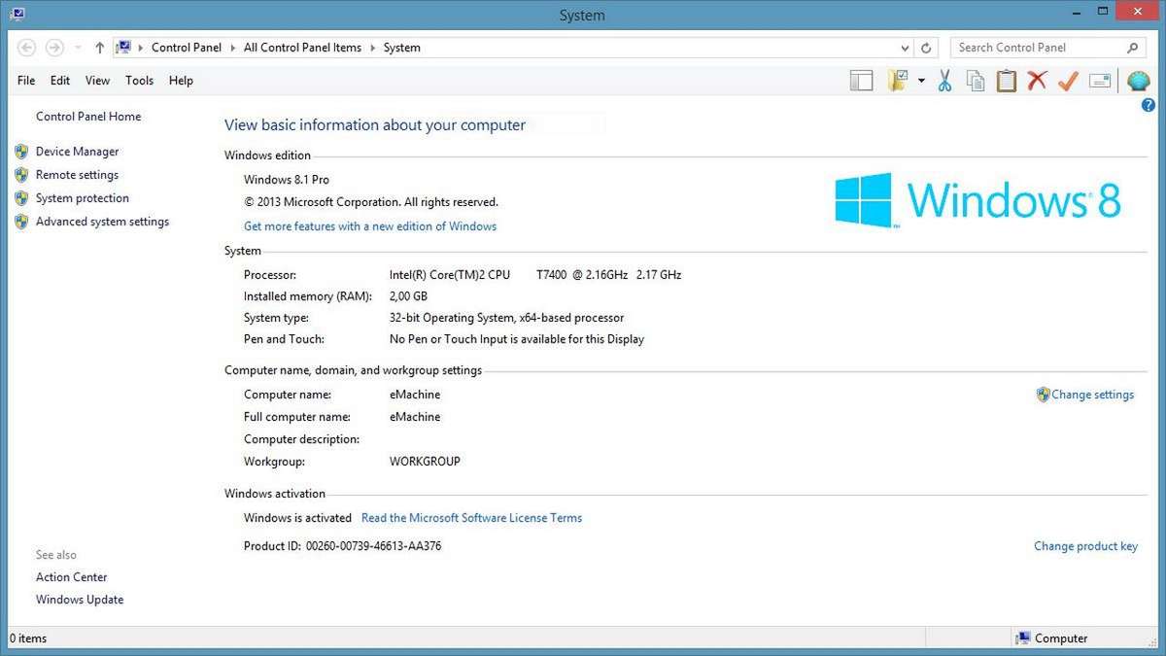Image resolution: width=1166 pixels, height=656 pixels.
Task: Expand the breadcrumb arrow after Control Panel
Action: coord(233,48)
